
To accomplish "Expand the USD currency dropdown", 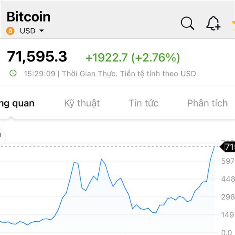I will point(27,31).
